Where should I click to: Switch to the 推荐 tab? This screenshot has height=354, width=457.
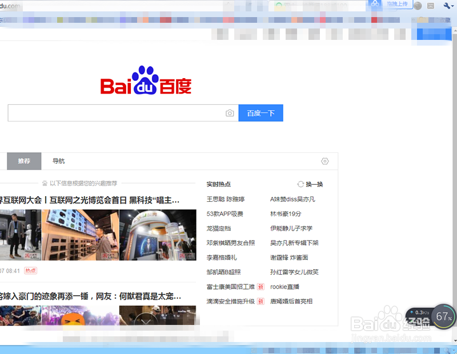pos(24,161)
